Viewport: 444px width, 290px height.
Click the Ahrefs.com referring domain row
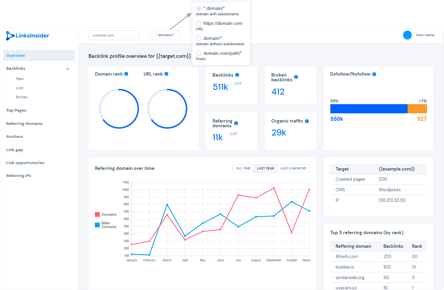point(378,256)
